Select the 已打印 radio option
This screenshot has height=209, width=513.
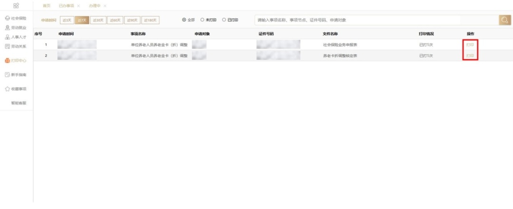point(230,20)
